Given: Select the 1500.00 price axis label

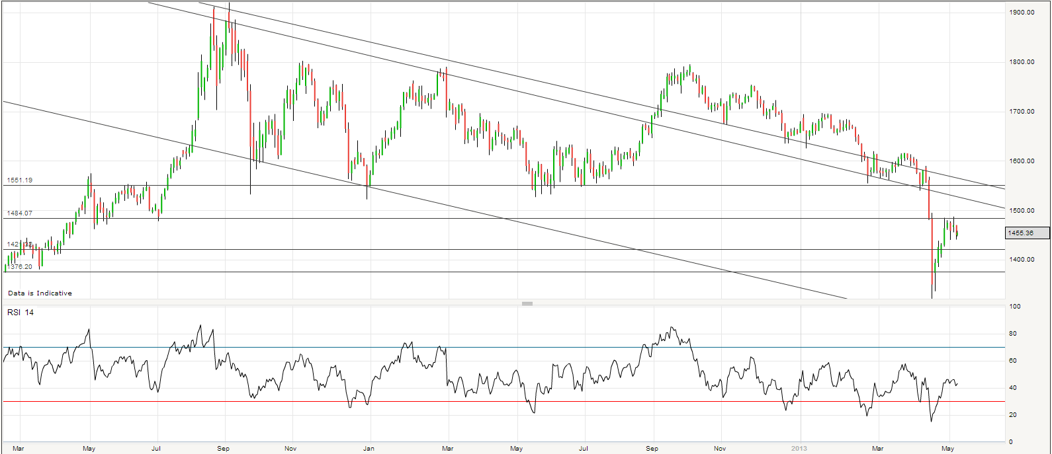Looking at the screenshot, I should 1022,211.
